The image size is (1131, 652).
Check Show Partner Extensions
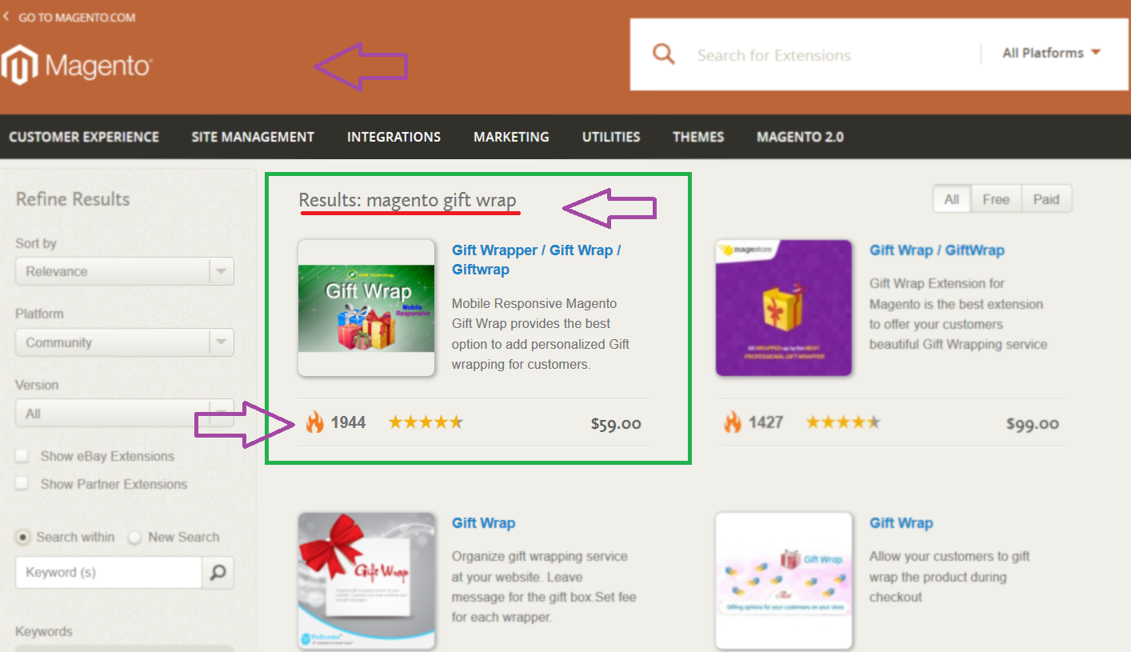(22, 483)
